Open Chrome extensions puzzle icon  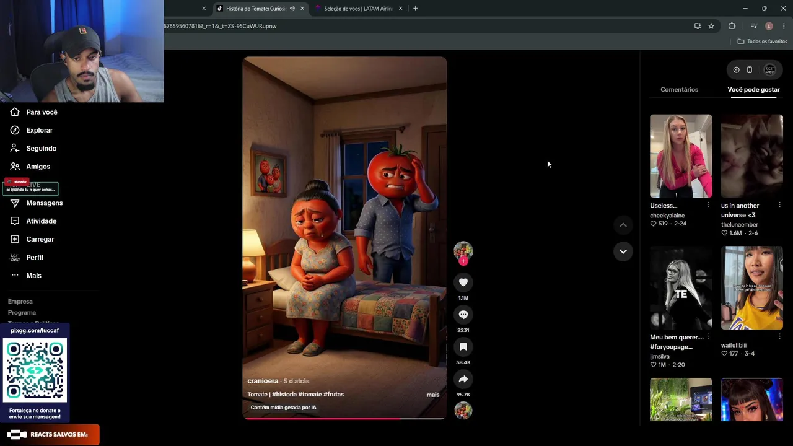tap(732, 26)
